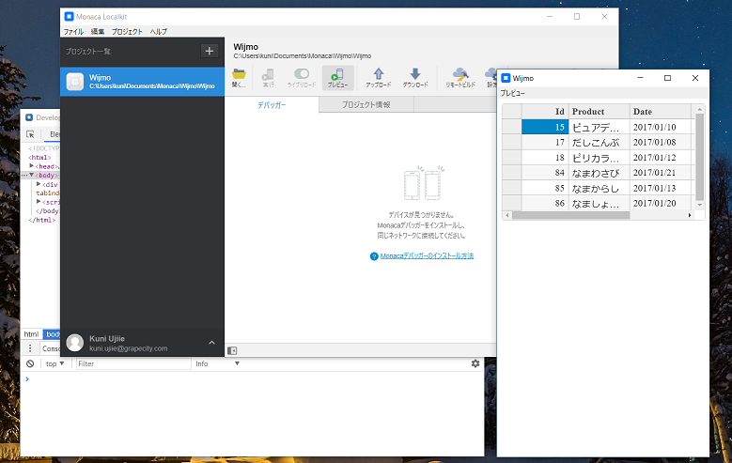732x463 pixels.
Task: Expand the Kuni Ujiie account menu chevron
Action: click(211, 343)
